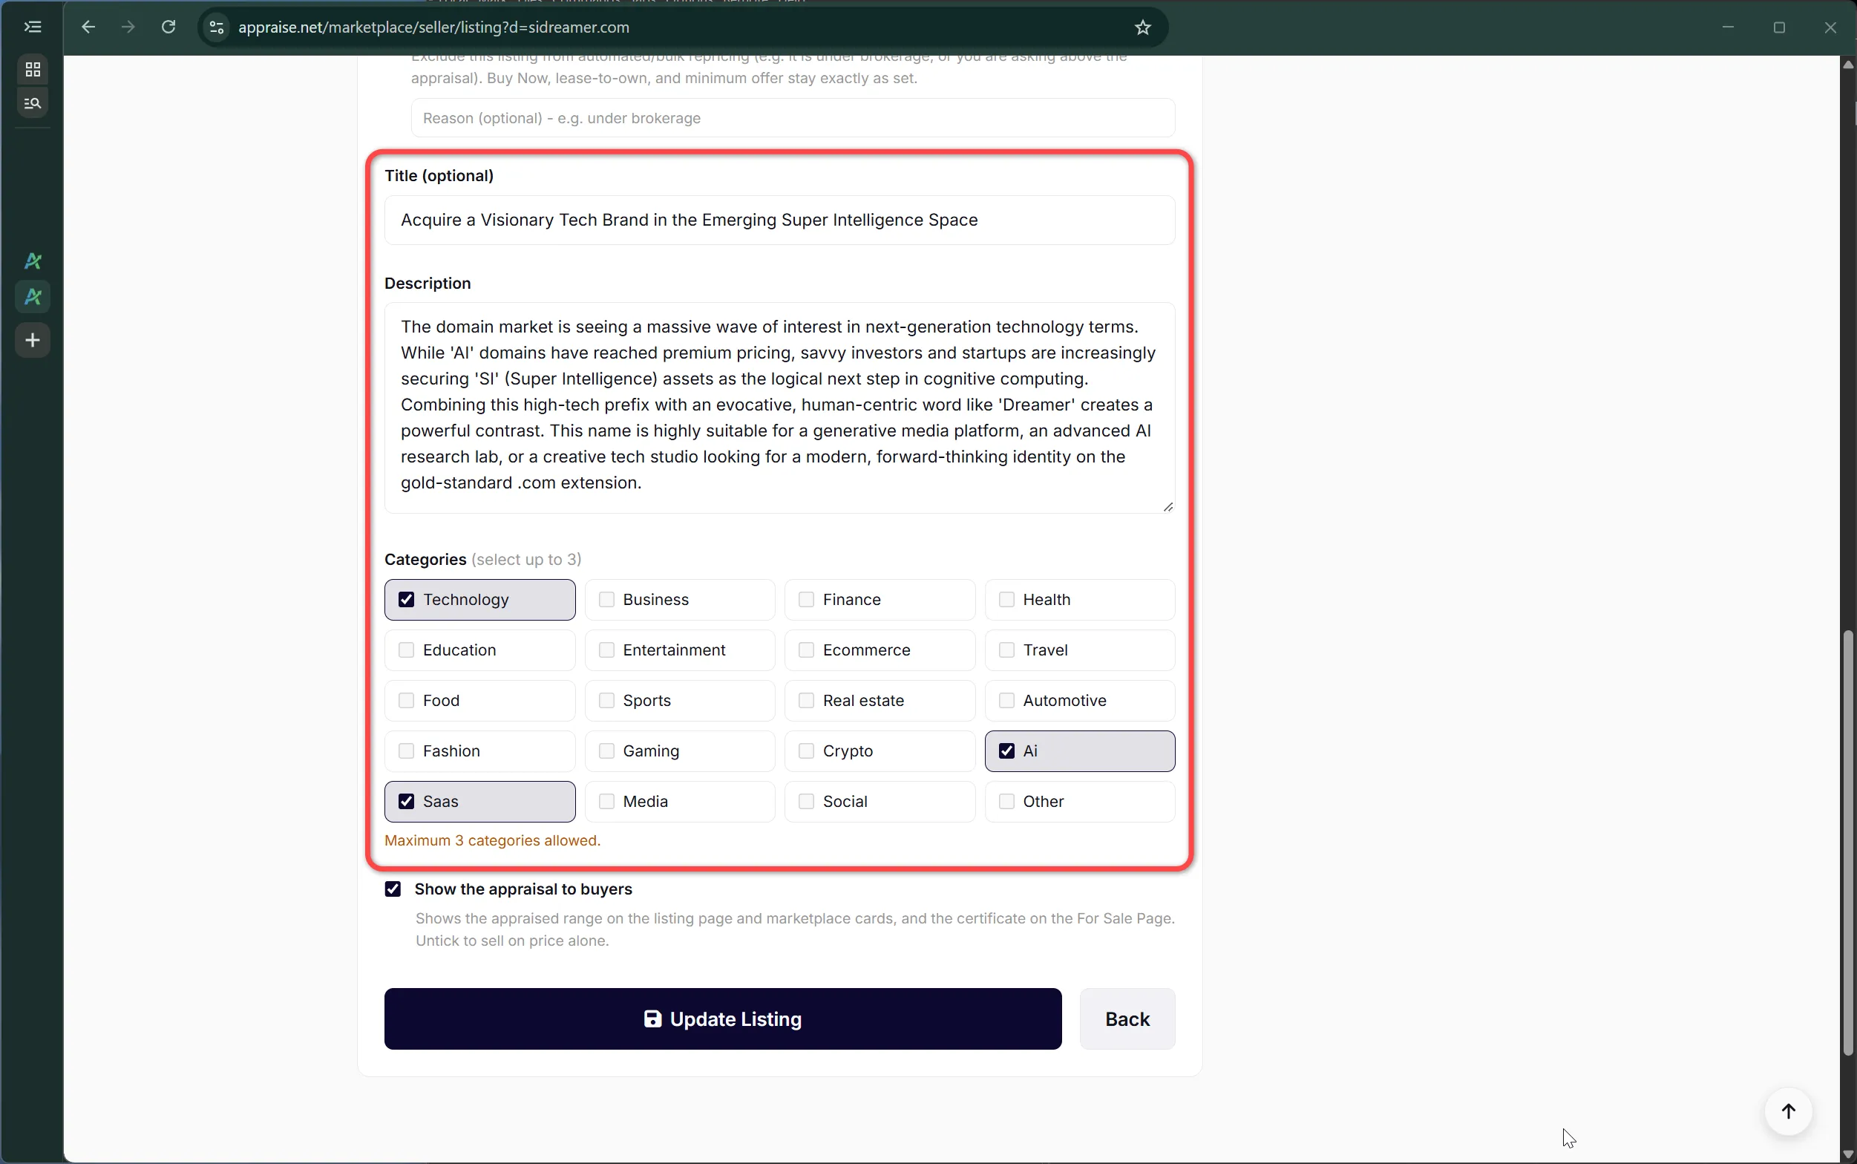This screenshot has height=1164, width=1857.
Task: Go back using browser back arrow
Action: tap(88, 27)
